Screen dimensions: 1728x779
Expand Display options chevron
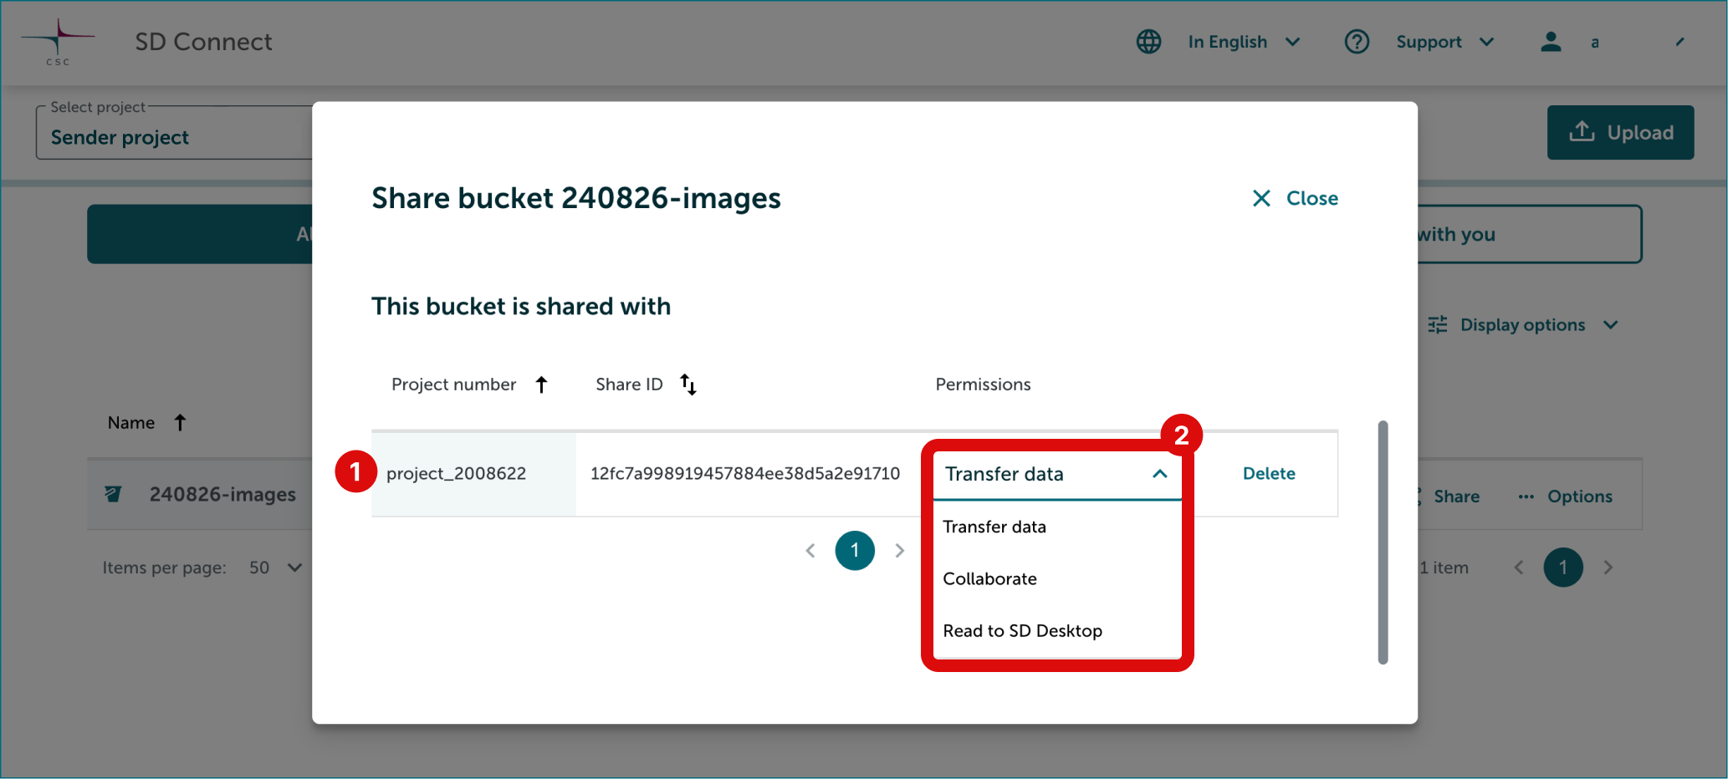(1611, 325)
